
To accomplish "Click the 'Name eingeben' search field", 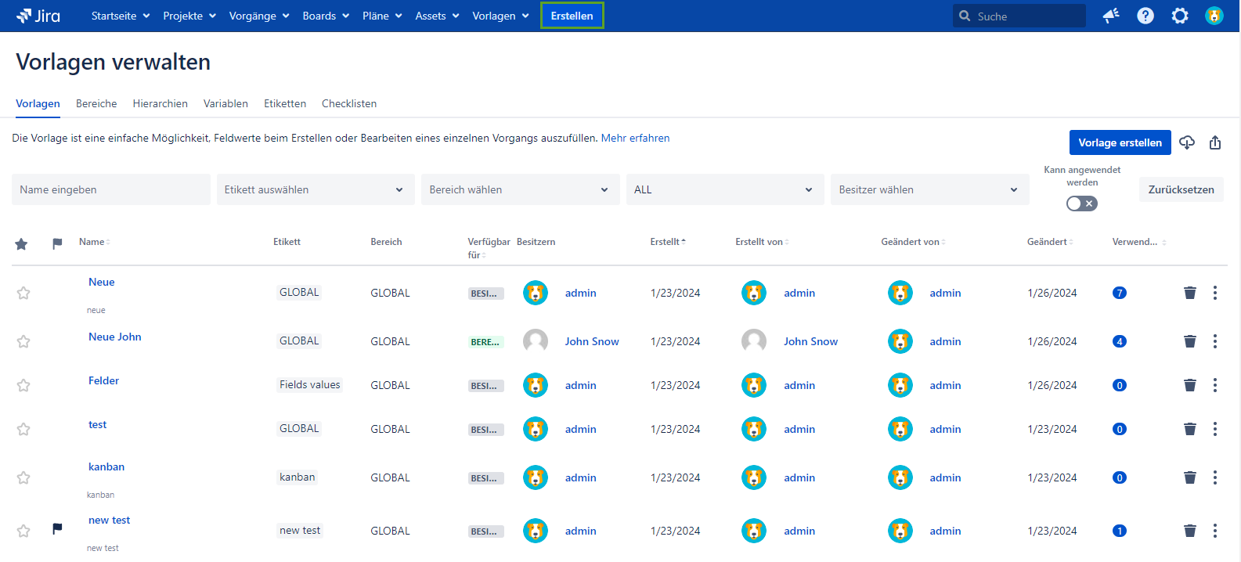I will 110,189.
